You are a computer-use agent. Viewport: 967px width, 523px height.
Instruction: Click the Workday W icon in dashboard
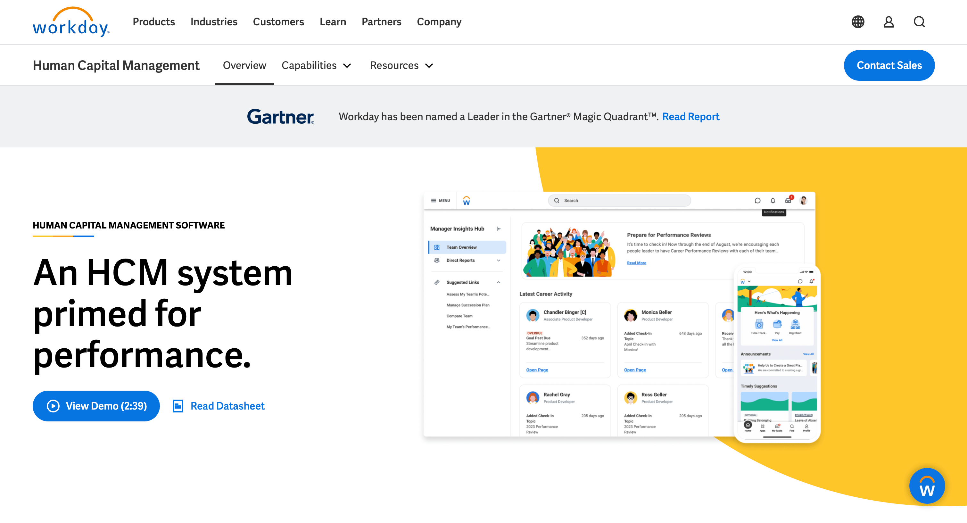pyautogui.click(x=467, y=201)
